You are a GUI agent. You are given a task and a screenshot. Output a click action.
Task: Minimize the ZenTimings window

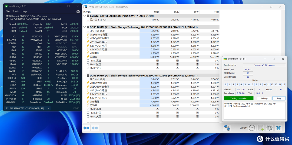pyautogui.click(x=59, y=6)
